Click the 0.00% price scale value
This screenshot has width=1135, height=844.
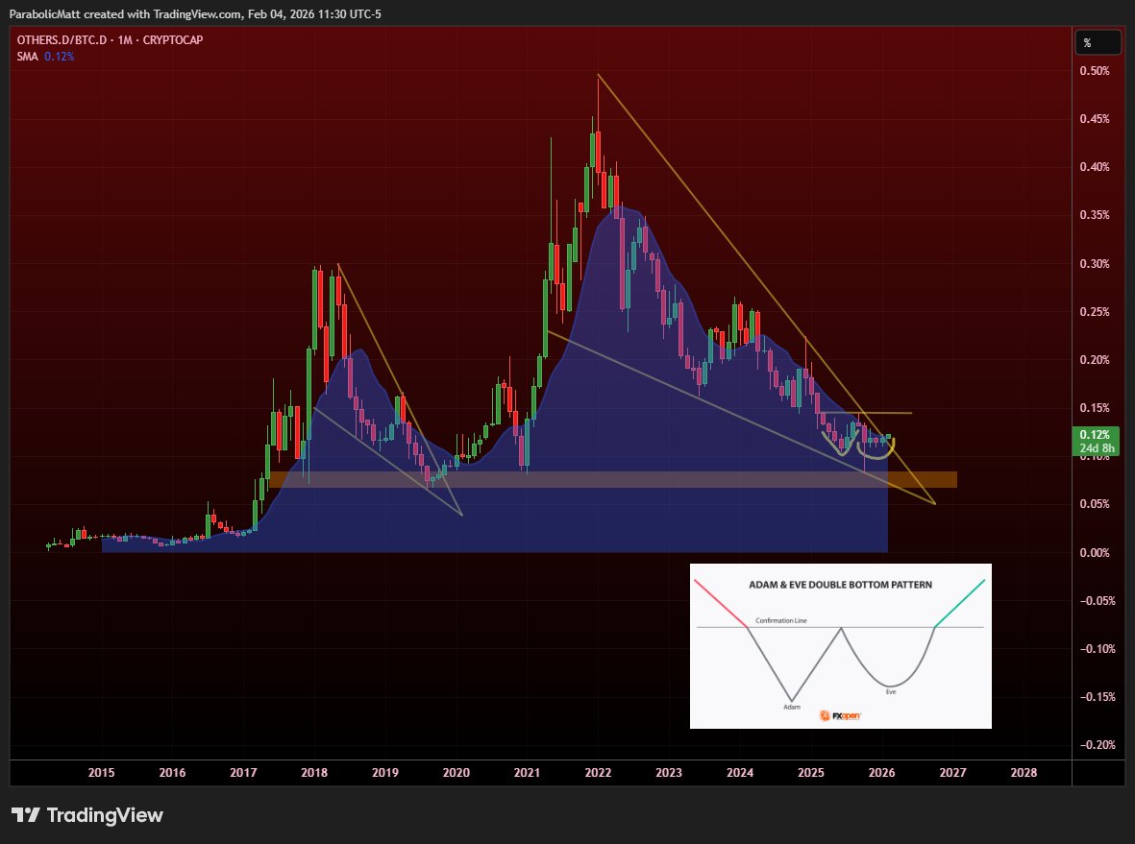(1095, 552)
